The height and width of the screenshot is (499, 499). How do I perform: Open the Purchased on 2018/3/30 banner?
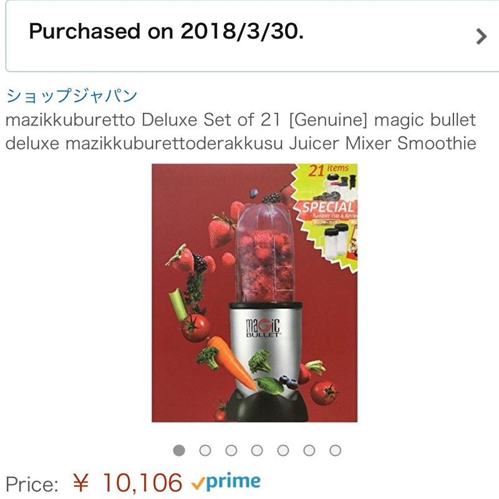[x=252, y=36]
